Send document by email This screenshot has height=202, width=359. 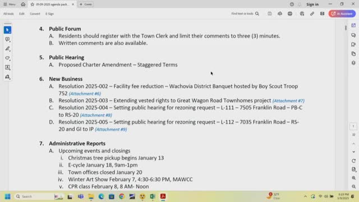pyautogui.click(x=322, y=13)
